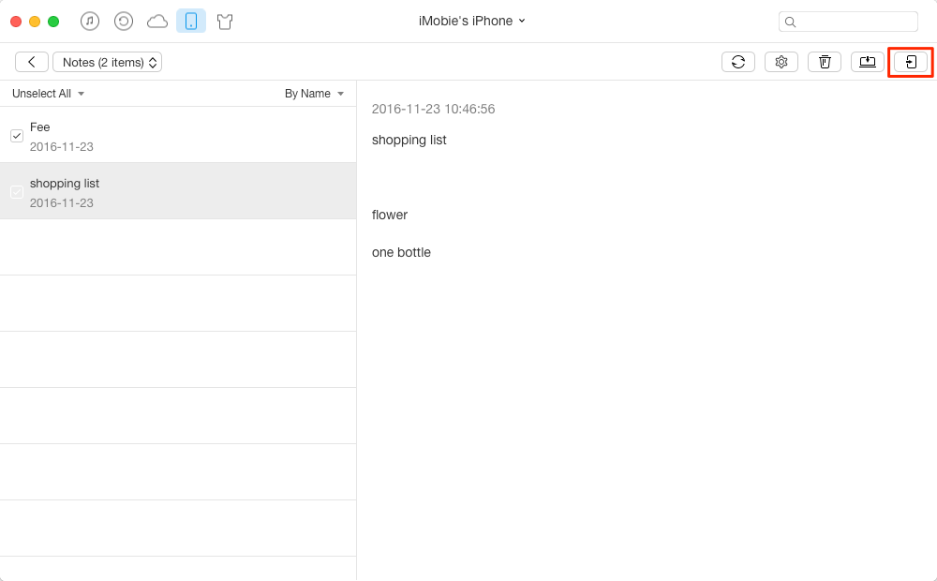The height and width of the screenshot is (581, 937).
Task: Click the magnifier icon in search box
Action: [x=790, y=22]
